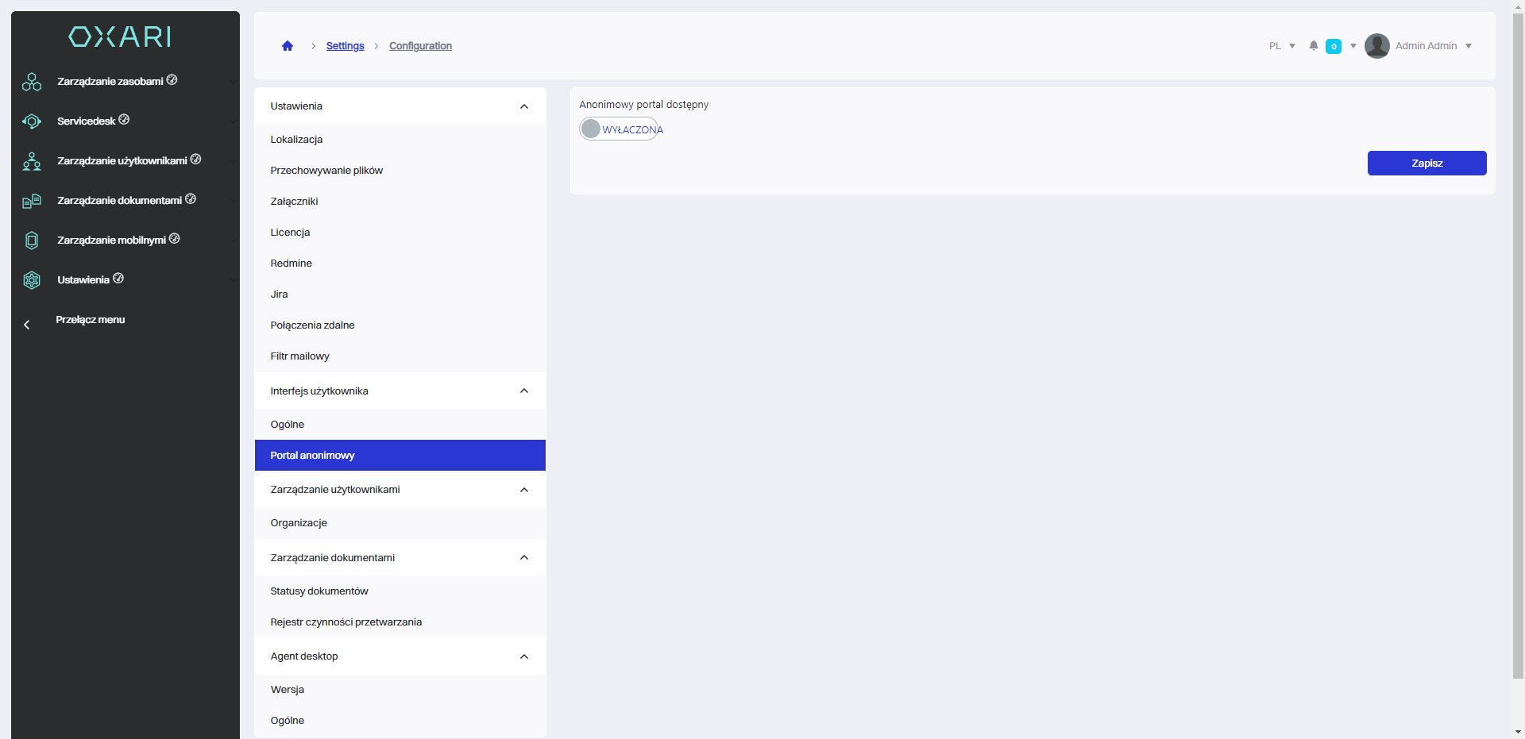Collapse the Ustawienia section chevron
This screenshot has height=739, width=1525.
tap(524, 106)
